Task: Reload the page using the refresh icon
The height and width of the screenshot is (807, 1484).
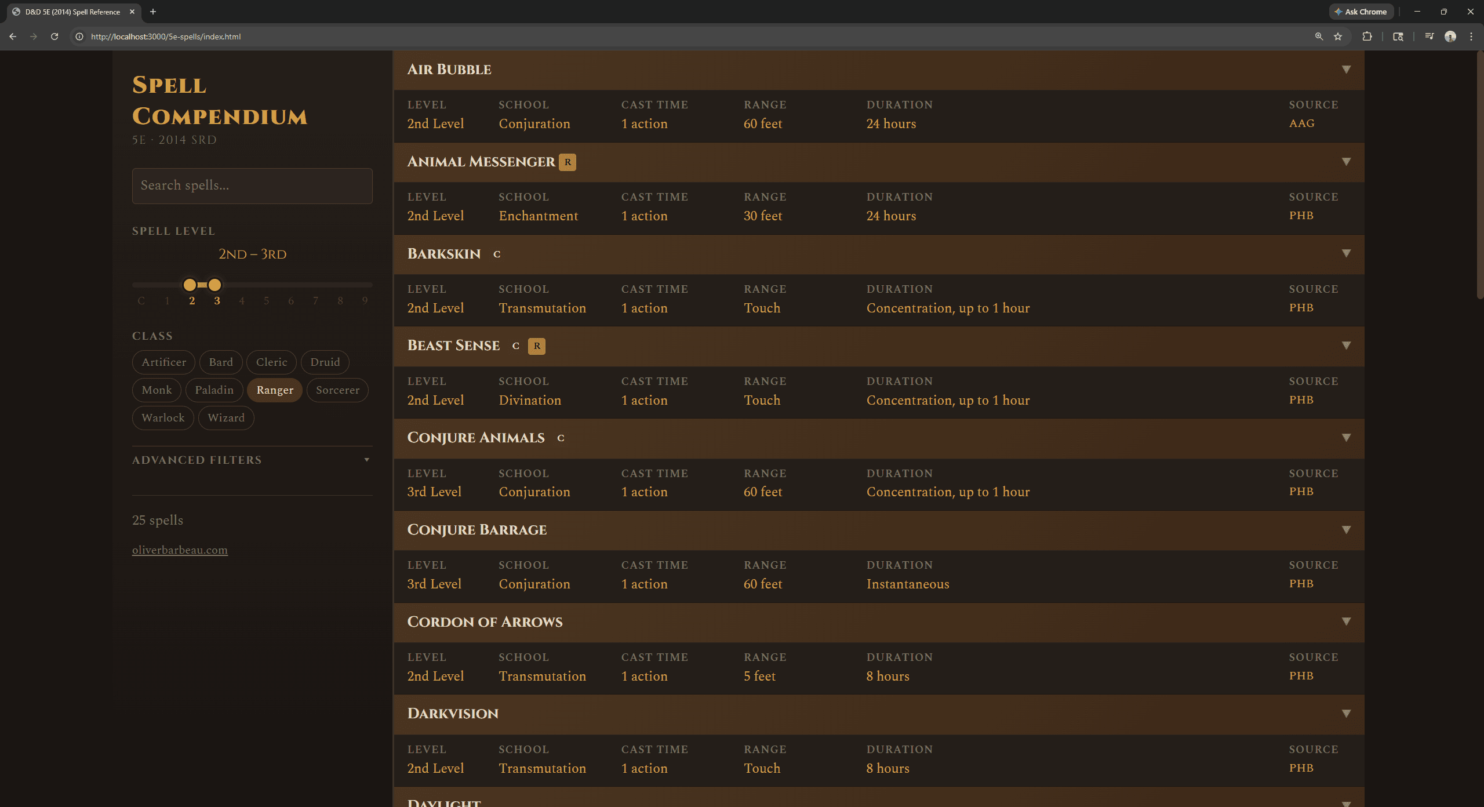Action: [54, 37]
